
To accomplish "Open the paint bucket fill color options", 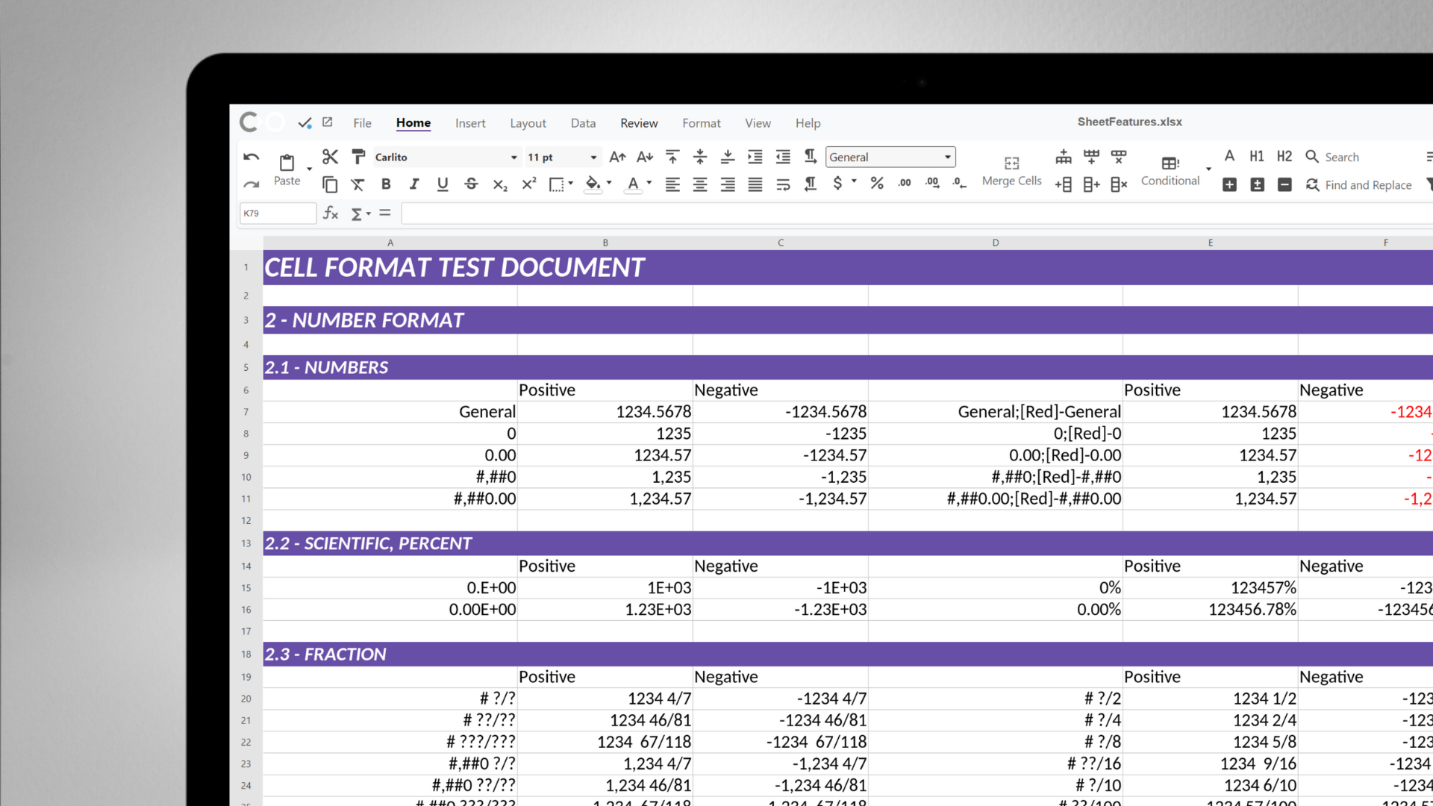I will pos(592,184).
